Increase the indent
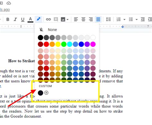 (150, 19)
